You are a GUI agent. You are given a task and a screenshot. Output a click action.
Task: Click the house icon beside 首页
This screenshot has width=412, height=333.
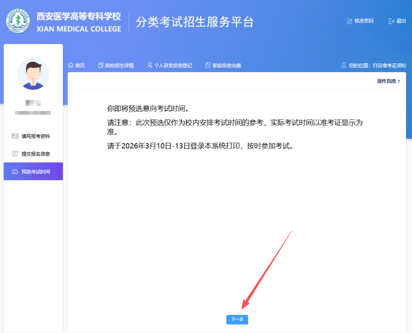click(71, 65)
